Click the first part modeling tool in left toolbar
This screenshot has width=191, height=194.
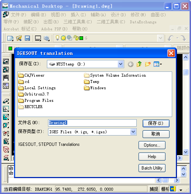click(6, 61)
